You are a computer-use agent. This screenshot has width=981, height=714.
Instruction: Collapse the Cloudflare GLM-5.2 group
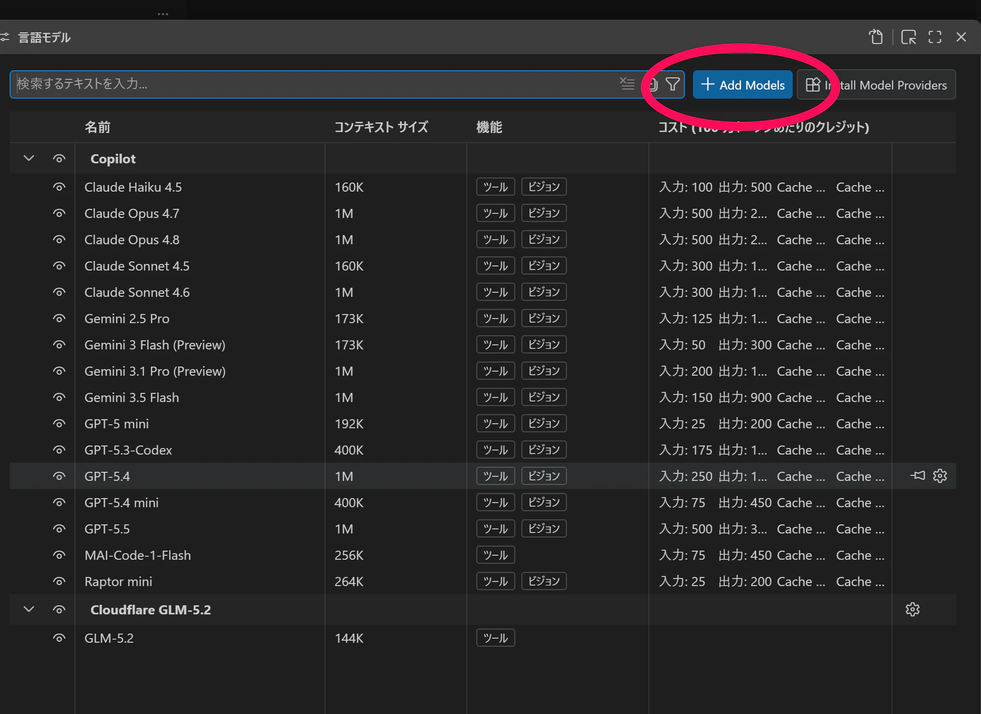coord(29,609)
